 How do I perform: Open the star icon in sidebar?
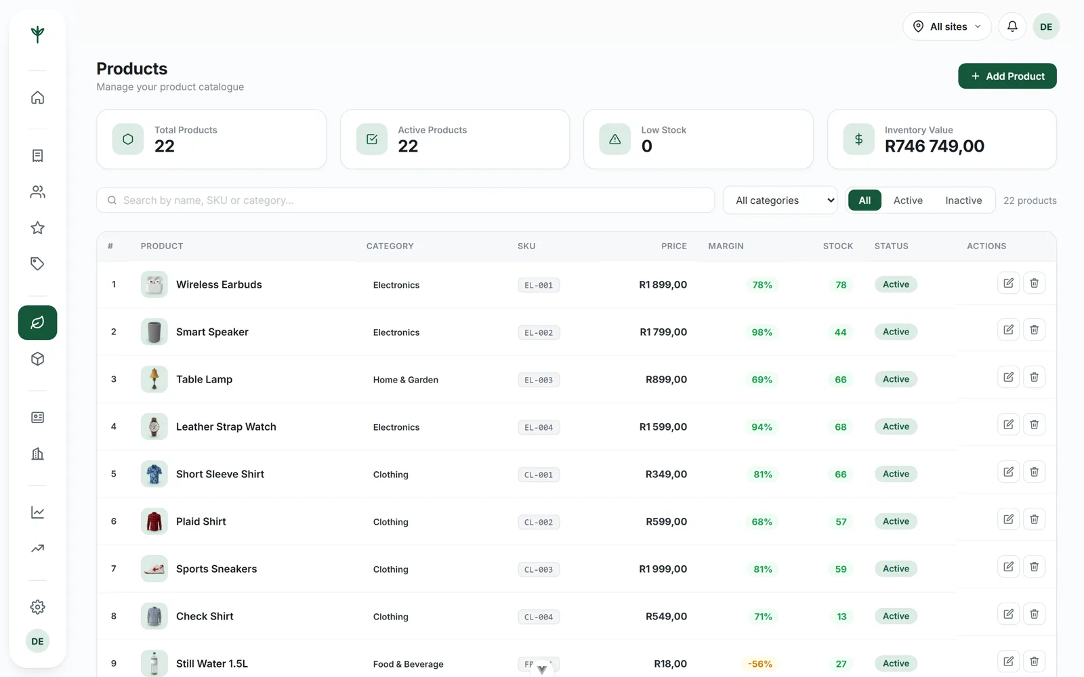coord(37,228)
